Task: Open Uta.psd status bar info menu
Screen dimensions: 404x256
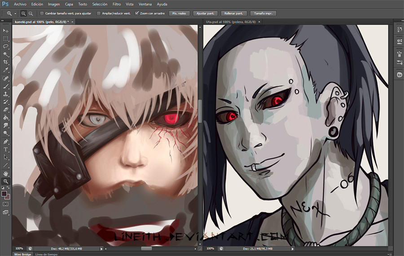Action: pos(292,249)
